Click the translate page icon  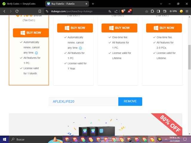[110, 11]
